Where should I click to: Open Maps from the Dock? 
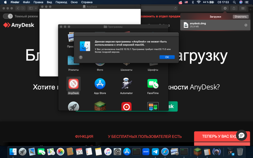(51, 152)
